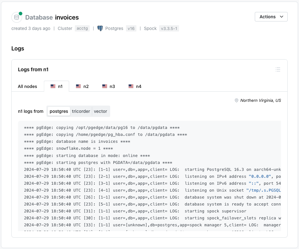The width and height of the screenshot is (299, 249).
Task: Click the US flag icon on n4 tab
Action: [131, 86]
